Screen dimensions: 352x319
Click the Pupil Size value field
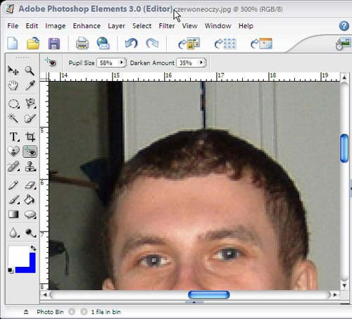[108, 63]
